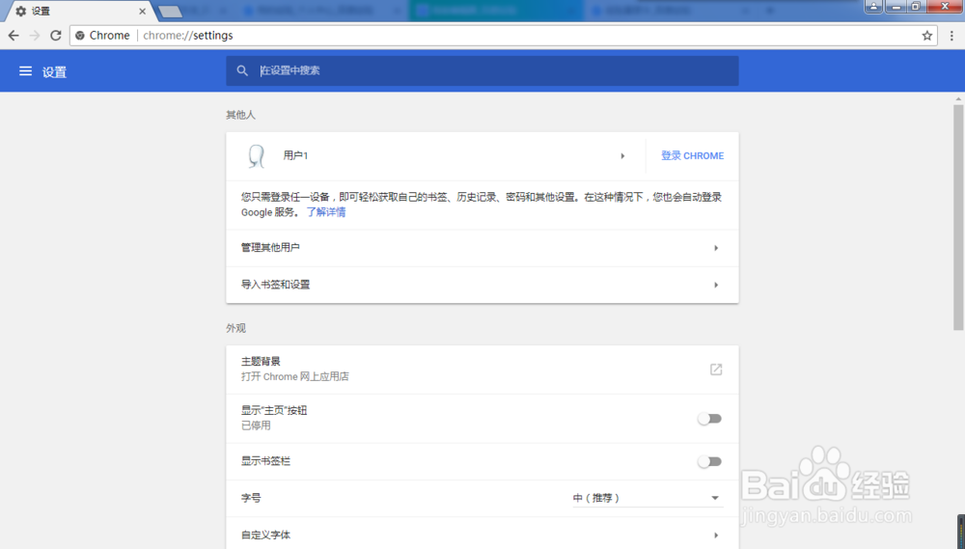The height and width of the screenshot is (549, 965).
Task: Click the scrollbar up arrow
Action: [958, 98]
